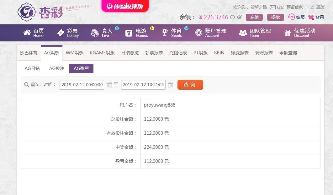Screen dimensions: 333x195
Task: Click the 提款 withdraw button
Action: point(275,17)
